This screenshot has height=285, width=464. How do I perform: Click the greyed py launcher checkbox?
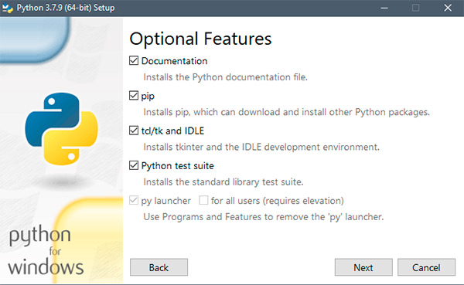click(x=134, y=200)
